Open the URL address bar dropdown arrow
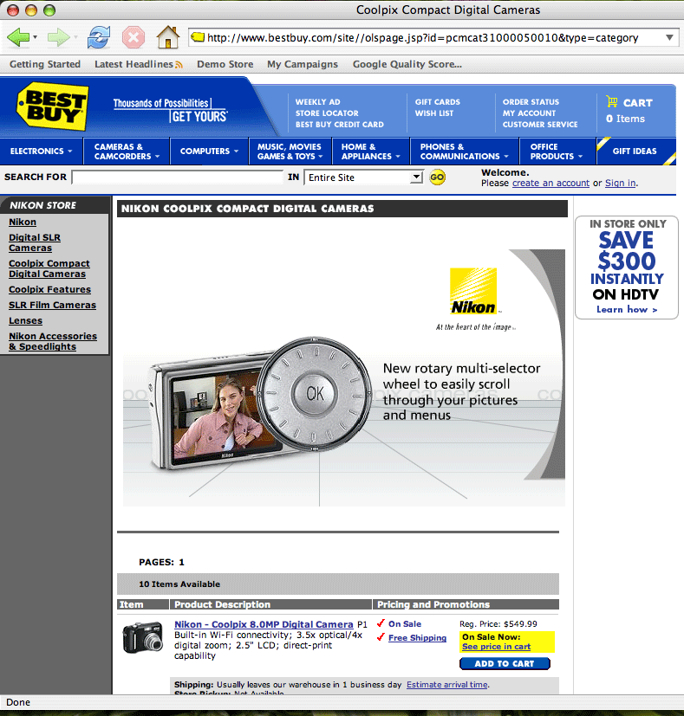Image resolution: width=684 pixels, height=716 pixels. click(x=669, y=38)
